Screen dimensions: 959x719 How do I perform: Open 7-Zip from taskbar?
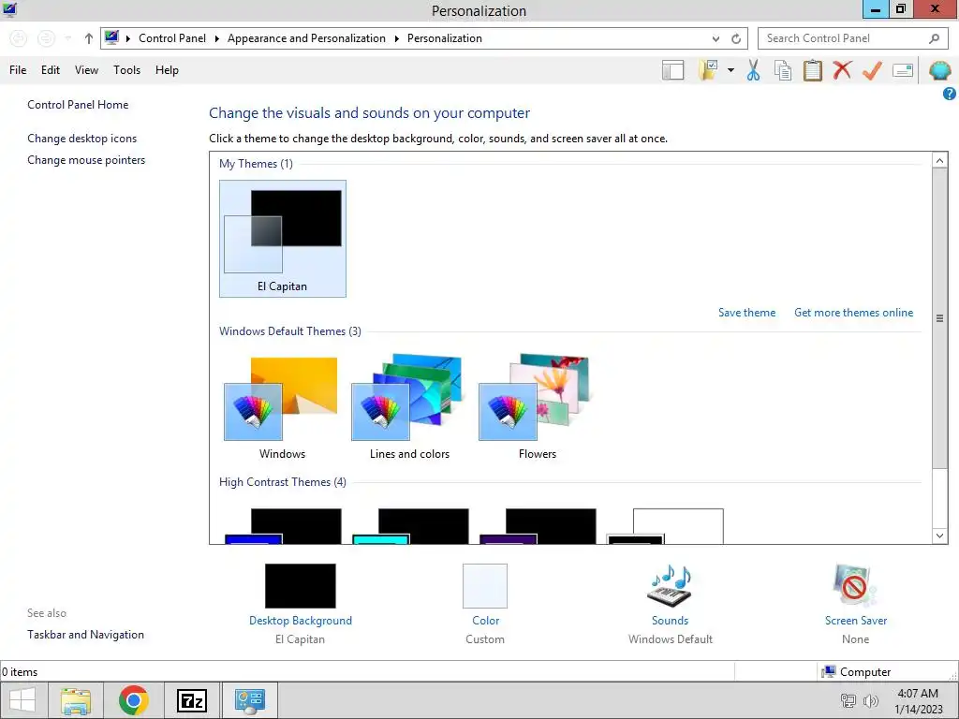point(191,700)
